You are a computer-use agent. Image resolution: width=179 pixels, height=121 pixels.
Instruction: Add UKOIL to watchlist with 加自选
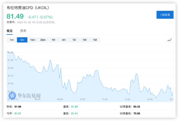(165, 15)
